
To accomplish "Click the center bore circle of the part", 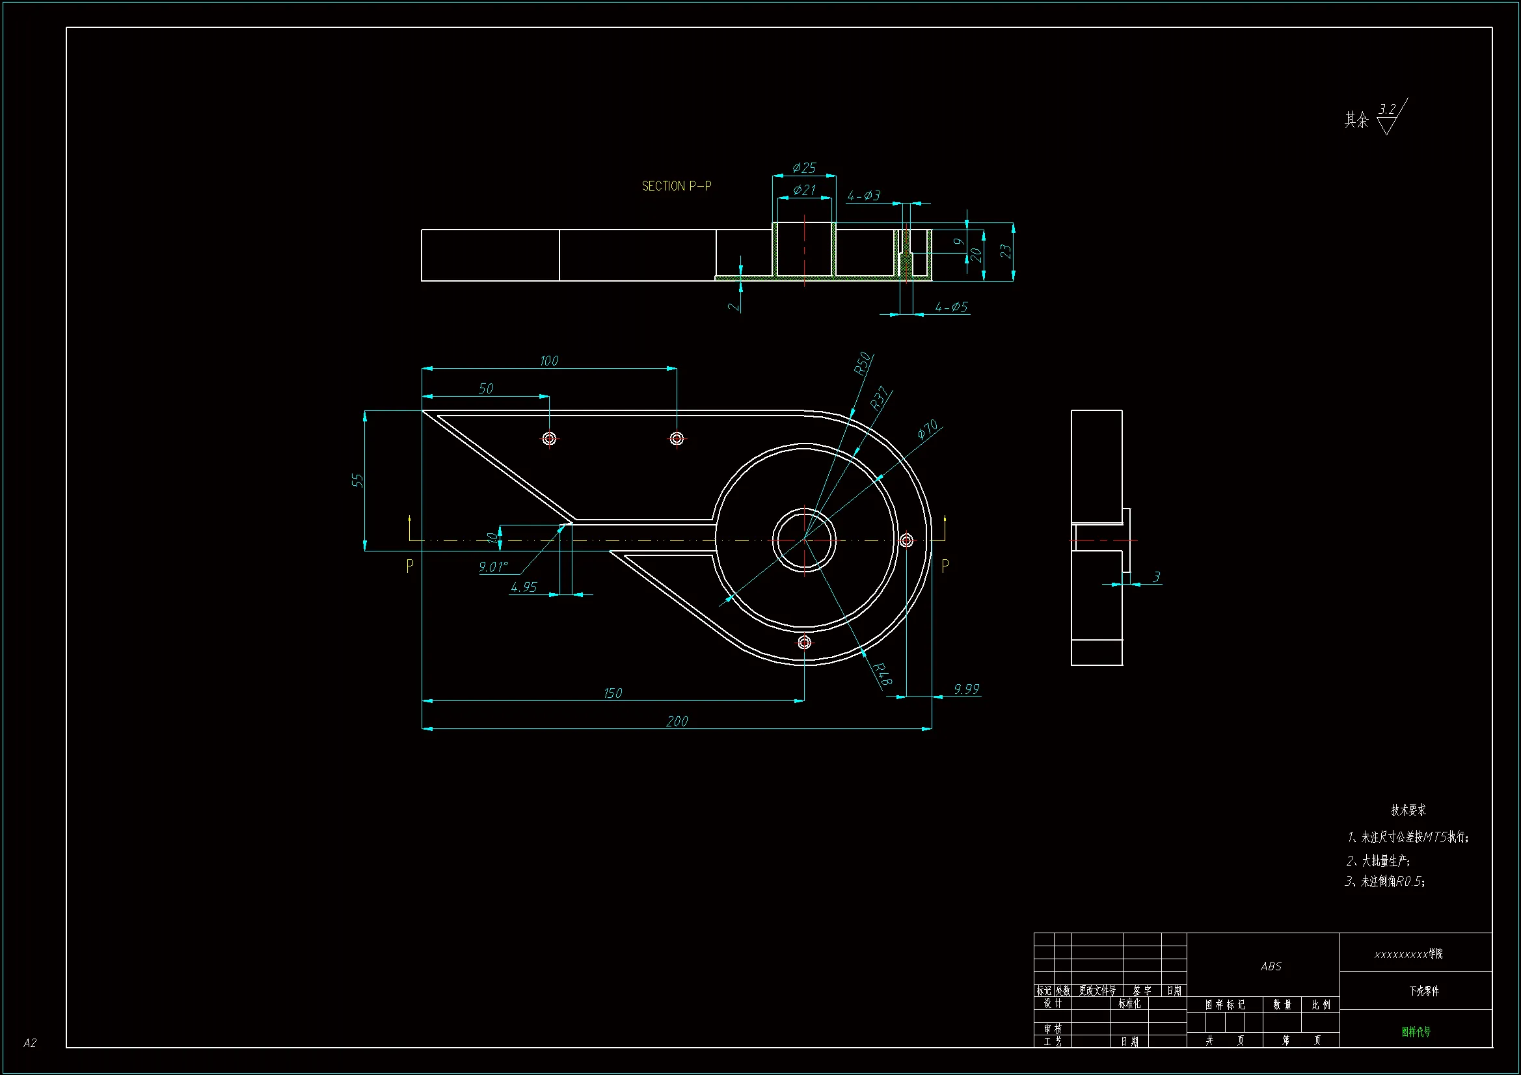I will click(x=804, y=540).
